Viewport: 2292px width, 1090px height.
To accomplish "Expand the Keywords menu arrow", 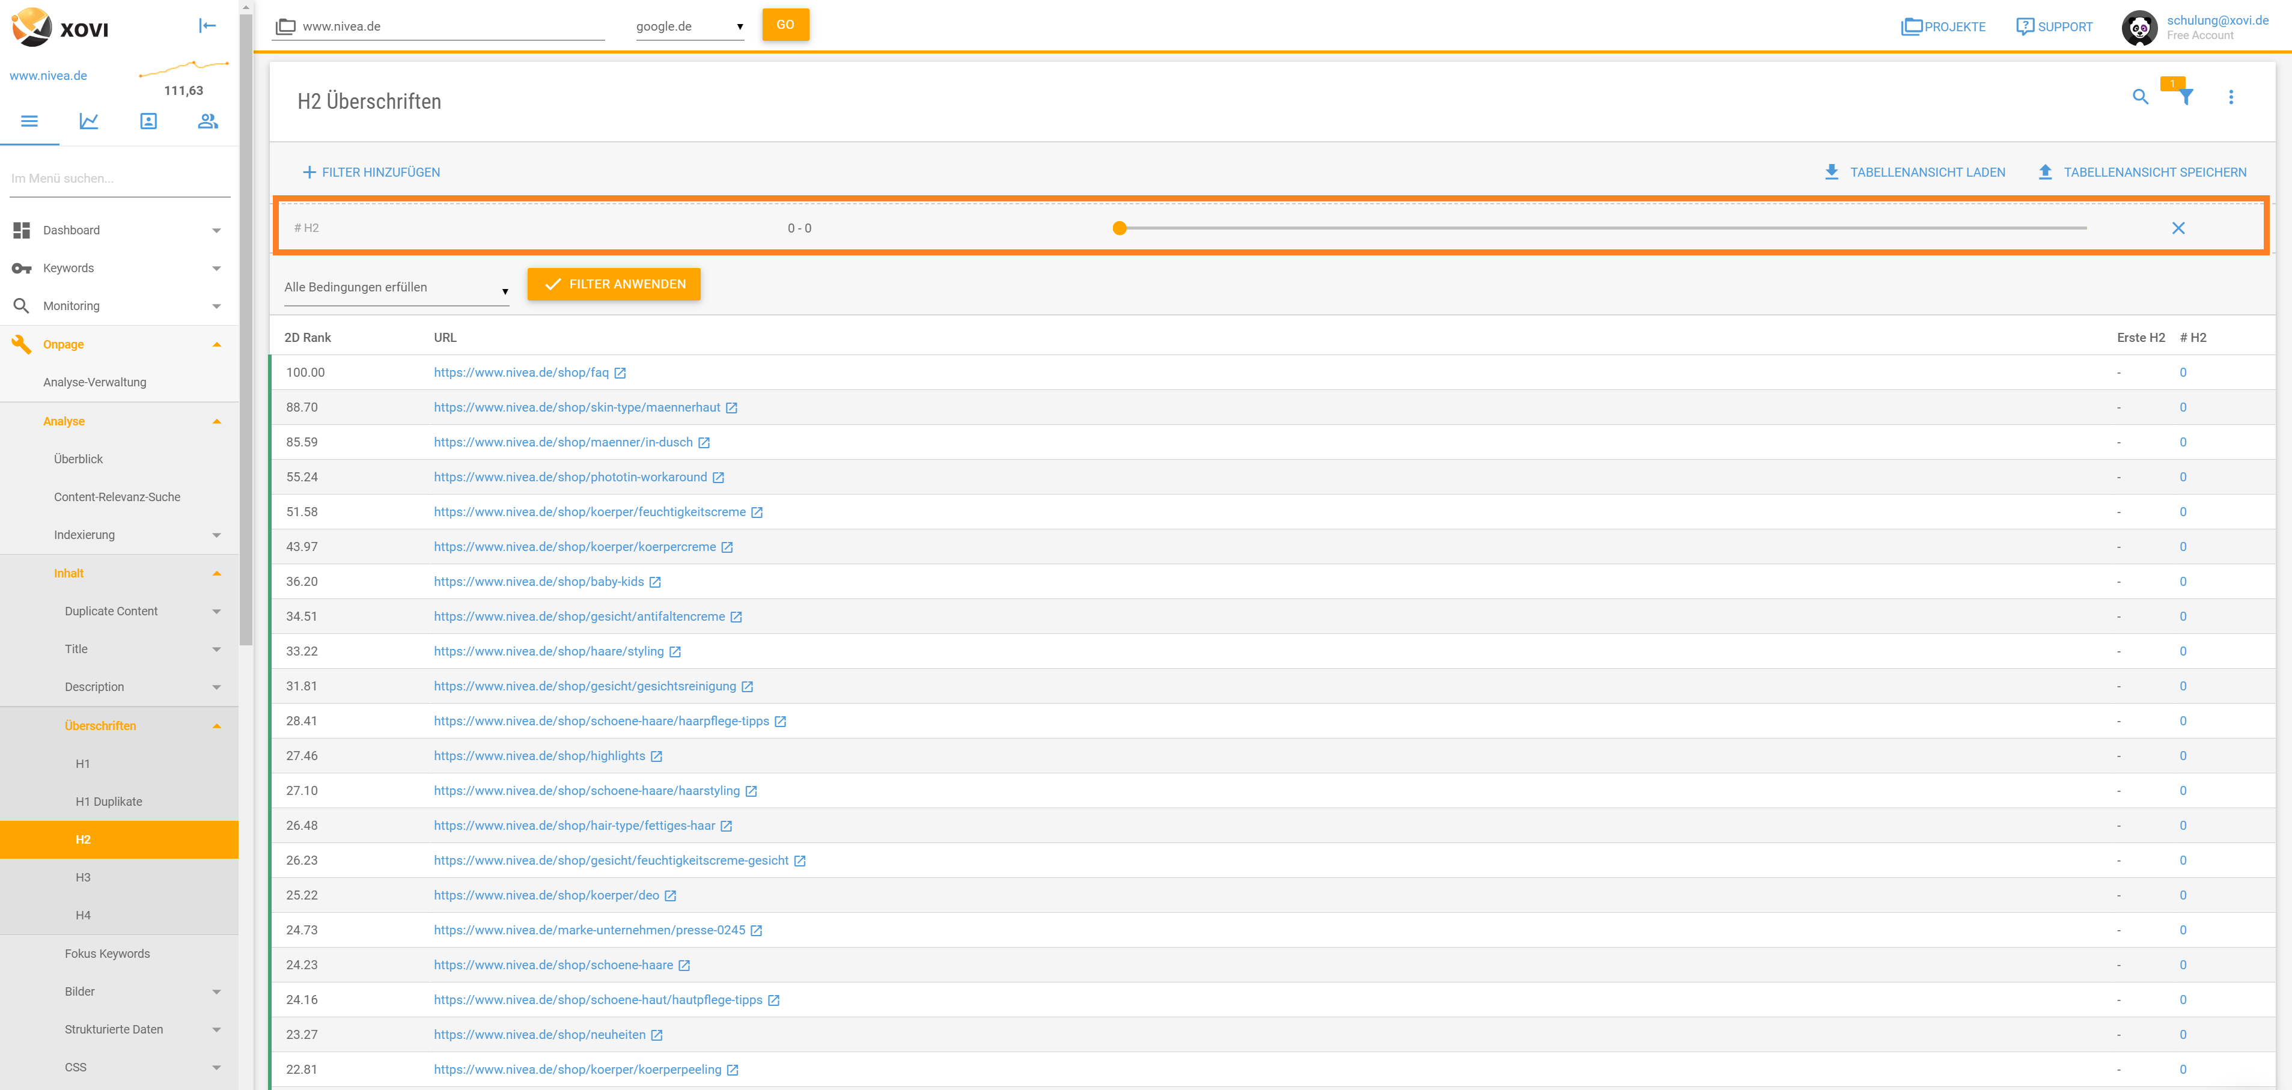I will [x=216, y=268].
